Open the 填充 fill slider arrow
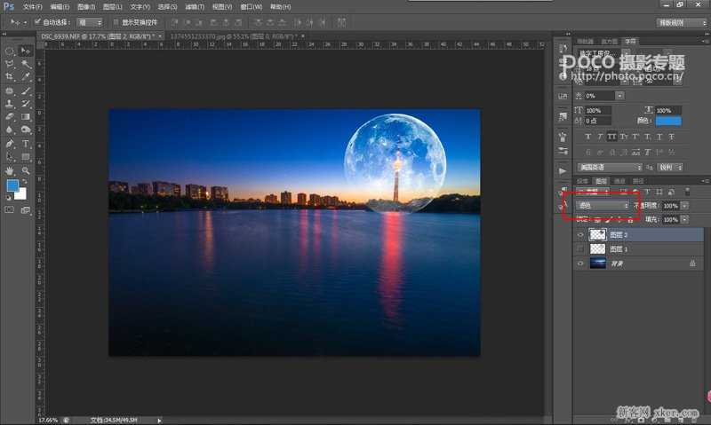The image size is (711, 425). click(x=684, y=219)
